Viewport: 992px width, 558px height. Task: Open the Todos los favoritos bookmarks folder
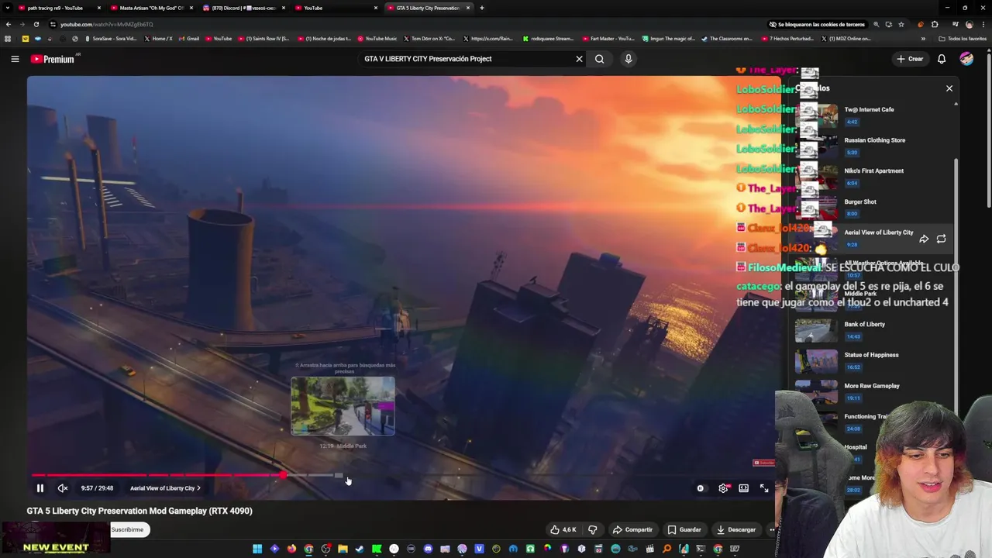pos(963,38)
